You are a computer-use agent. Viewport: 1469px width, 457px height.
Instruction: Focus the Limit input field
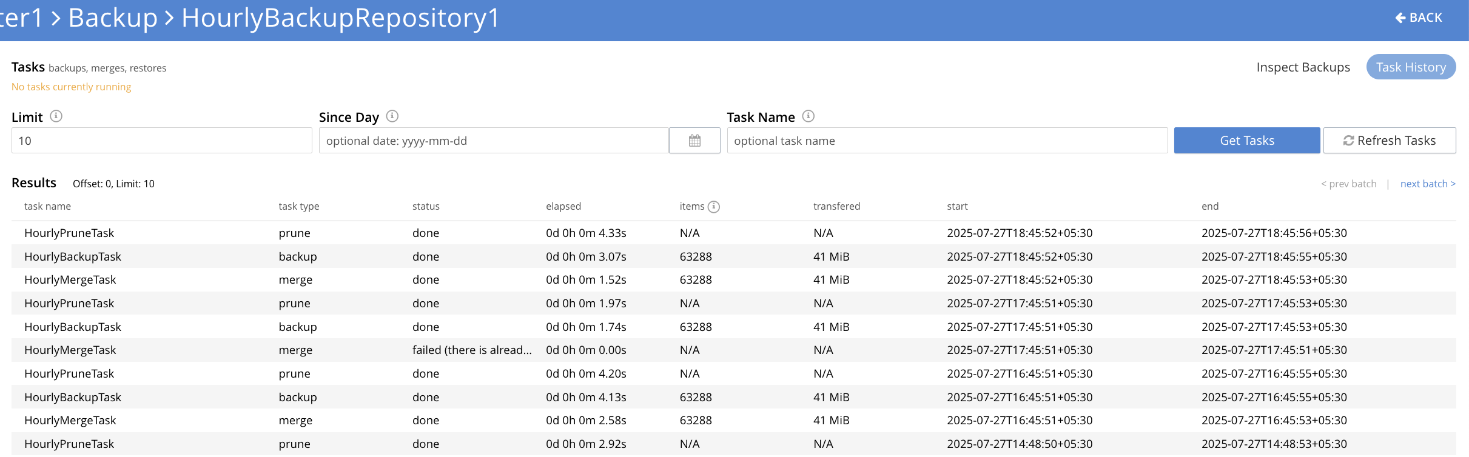coord(161,141)
